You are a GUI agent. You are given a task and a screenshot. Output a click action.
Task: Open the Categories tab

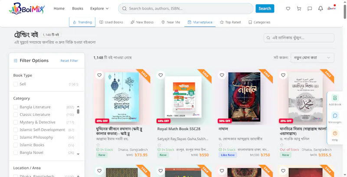click(259, 22)
